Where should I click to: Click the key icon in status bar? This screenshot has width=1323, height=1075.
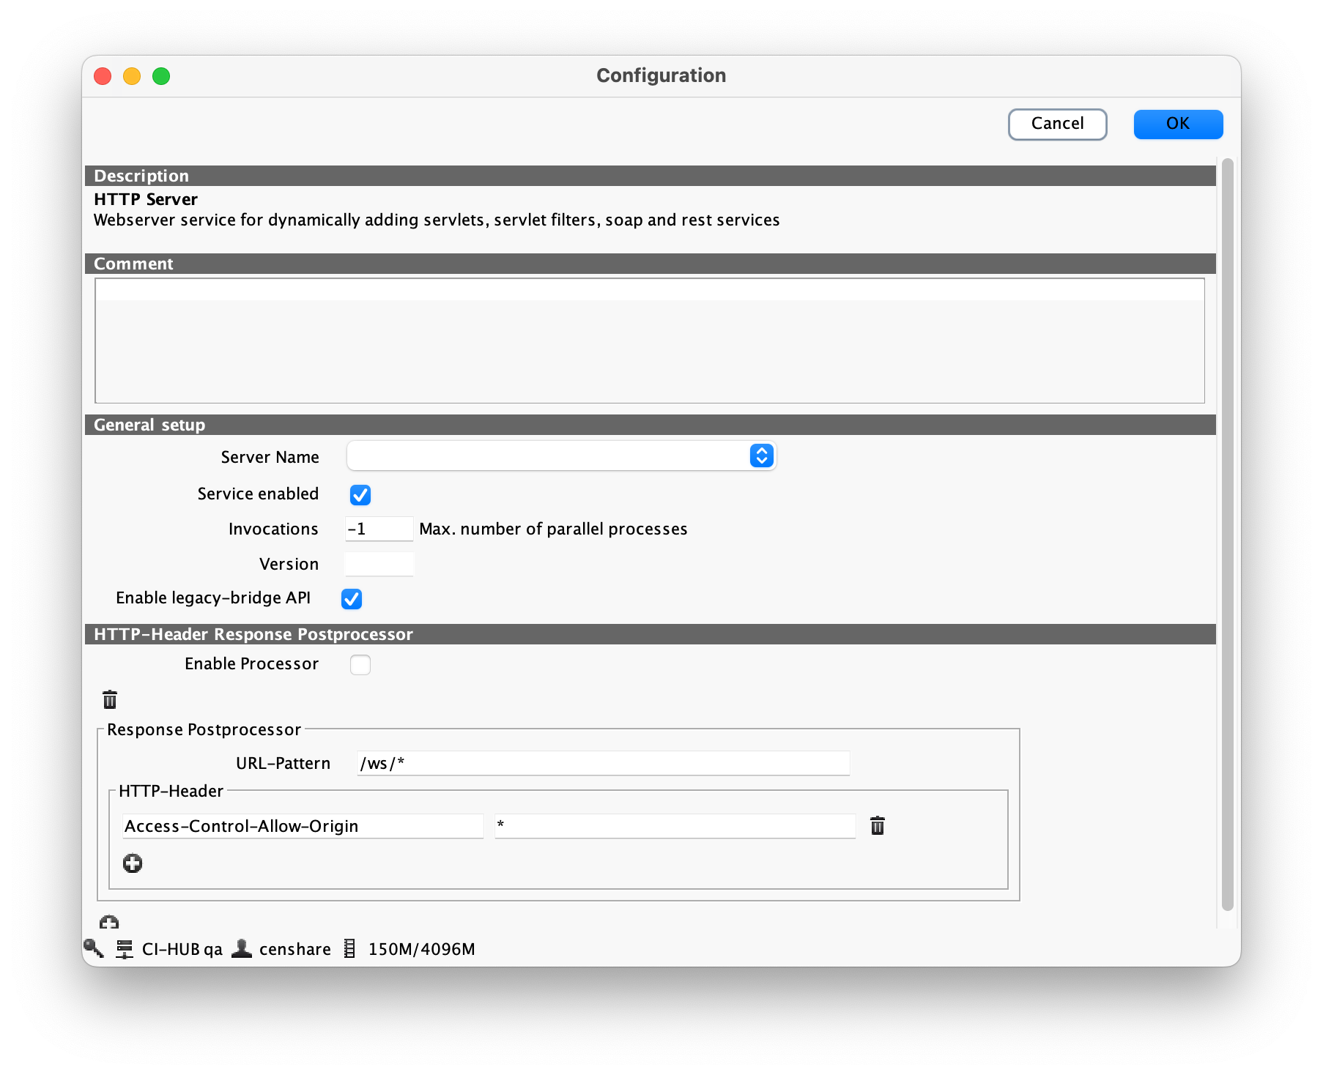pos(94,948)
